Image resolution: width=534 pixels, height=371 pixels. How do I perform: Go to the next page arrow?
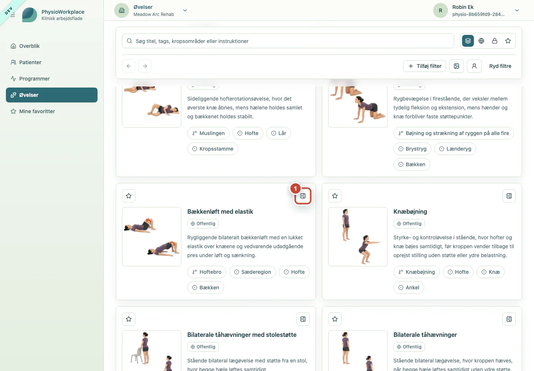(x=145, y=66)
